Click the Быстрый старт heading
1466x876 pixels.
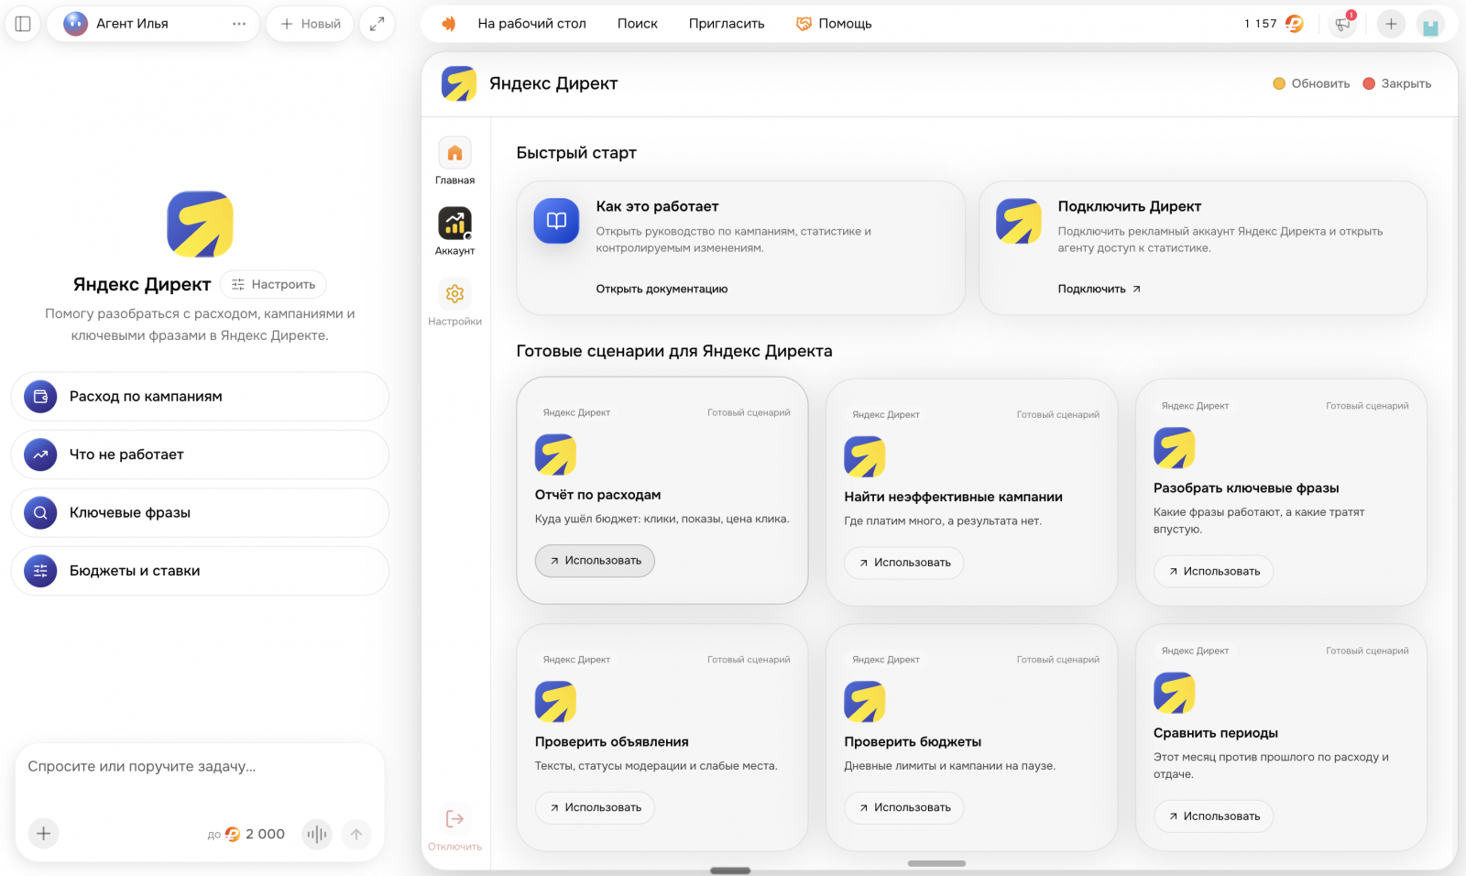tap(576, 153)
